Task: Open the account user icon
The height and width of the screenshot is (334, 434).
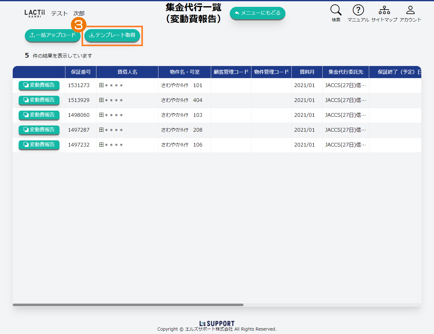Action: 410,10
